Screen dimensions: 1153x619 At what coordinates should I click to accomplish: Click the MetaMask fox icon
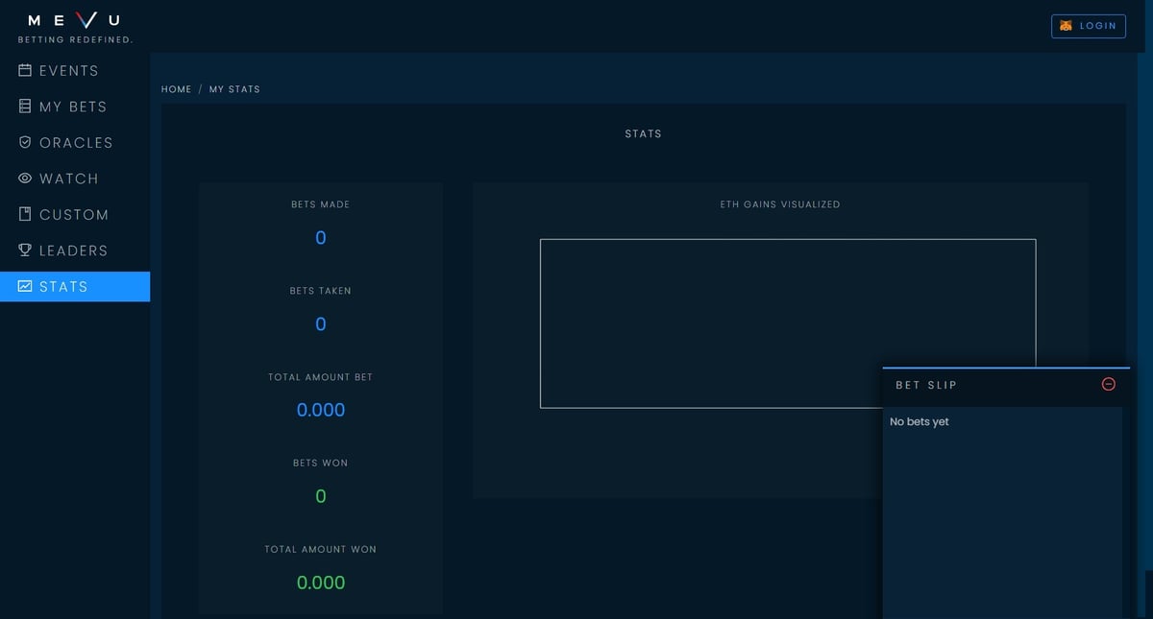pyautogui.click(x=1066, y=26)
